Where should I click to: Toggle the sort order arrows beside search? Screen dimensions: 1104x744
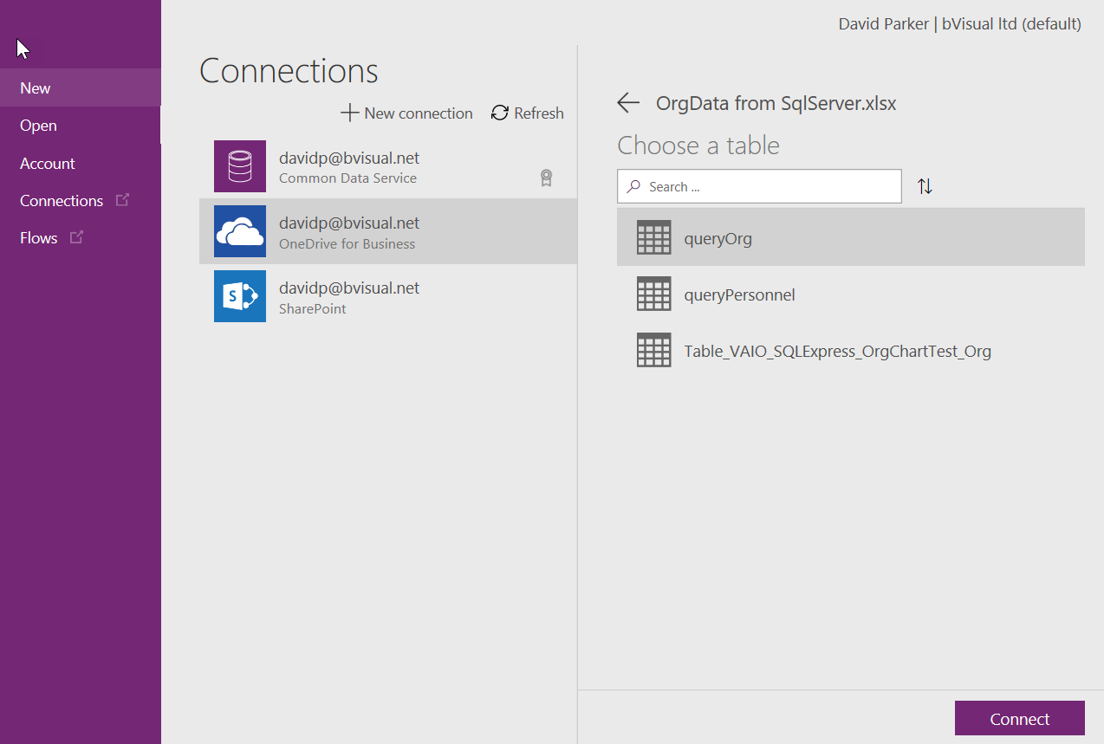pyautogui.click(x=925, y=185)
